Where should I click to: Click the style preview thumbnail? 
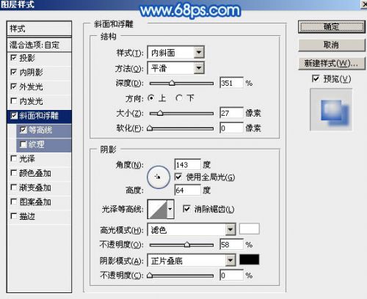[x=331, y=110]
